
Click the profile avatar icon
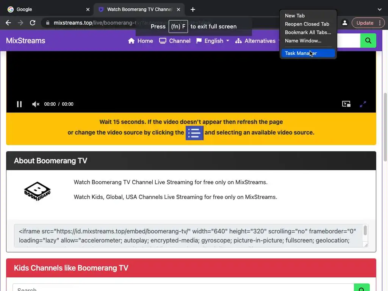(x=344, y=23)
